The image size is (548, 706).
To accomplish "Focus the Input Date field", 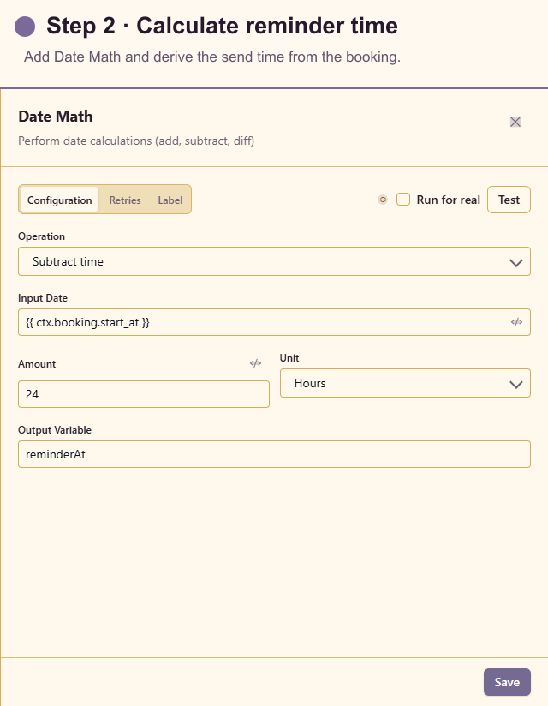I will click(x=275, y=322).
